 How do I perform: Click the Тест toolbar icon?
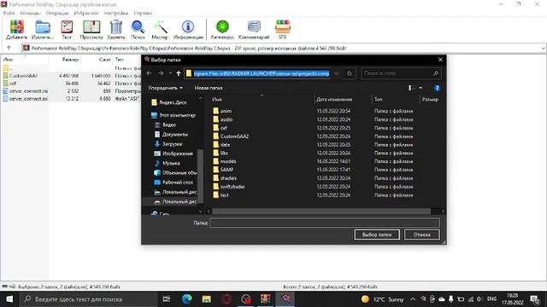coord(67,29)
